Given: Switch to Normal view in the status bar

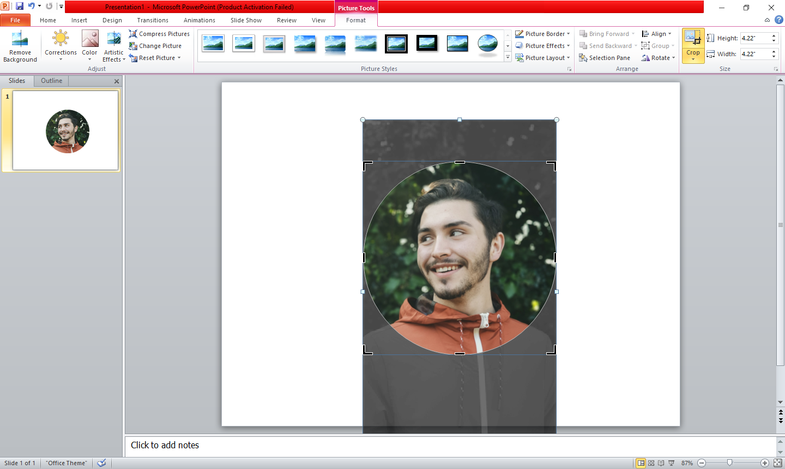Looking at the screenshot, I should click(641, 463).
